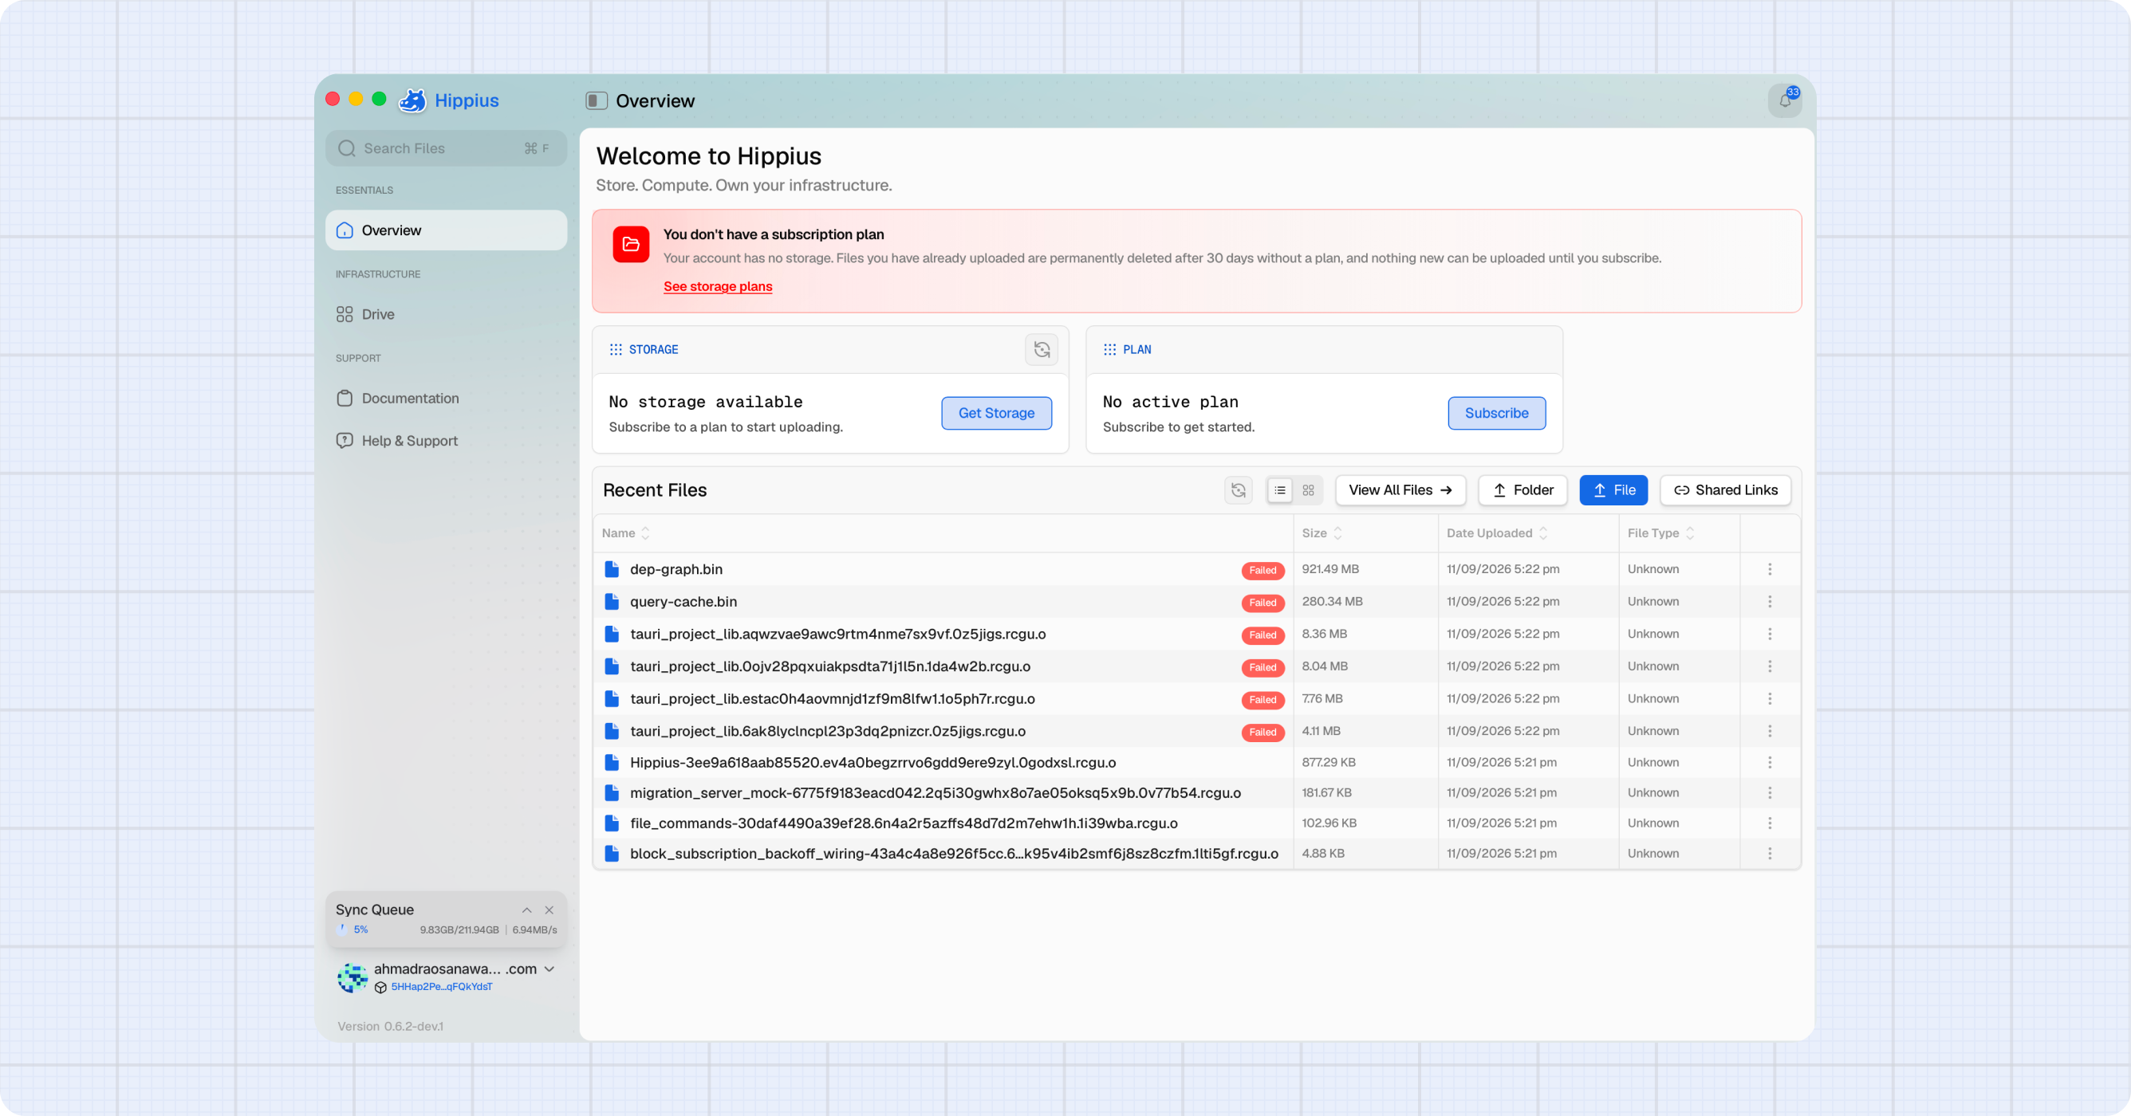Click the Get Storage button
2131x1116 pixels.
996,414
